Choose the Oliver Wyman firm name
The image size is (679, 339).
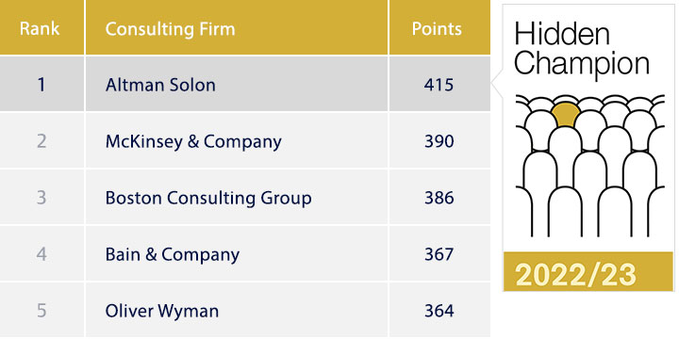point(162,311)
